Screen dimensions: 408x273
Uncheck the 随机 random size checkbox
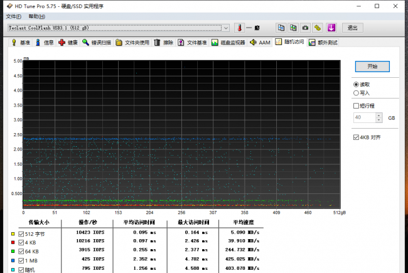(x=21, y=270)
